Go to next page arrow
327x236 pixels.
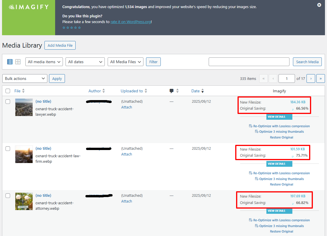tap(311, 78)
